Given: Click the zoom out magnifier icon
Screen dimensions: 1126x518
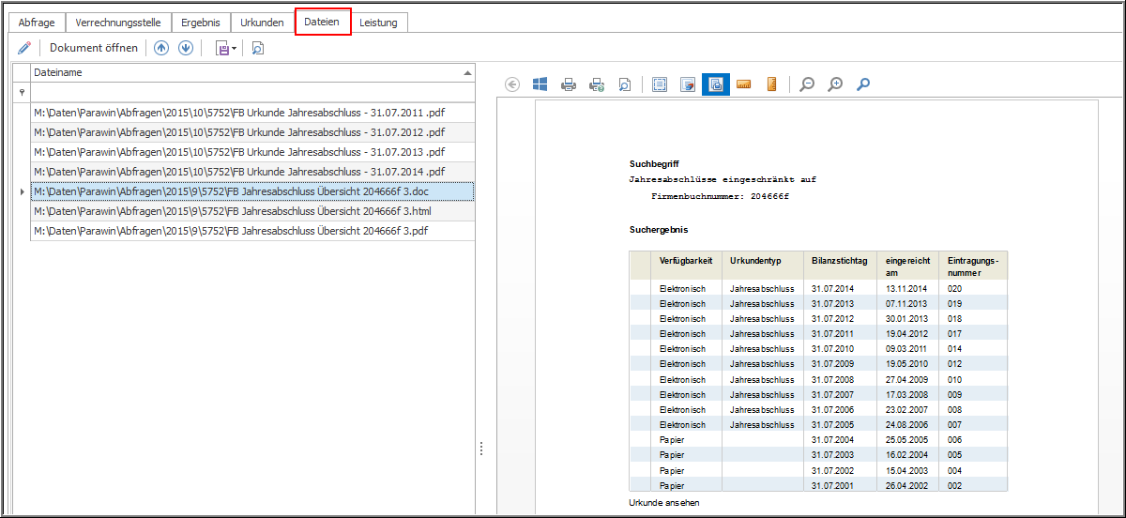Looking at the screenshot, I should click(806, 84).
